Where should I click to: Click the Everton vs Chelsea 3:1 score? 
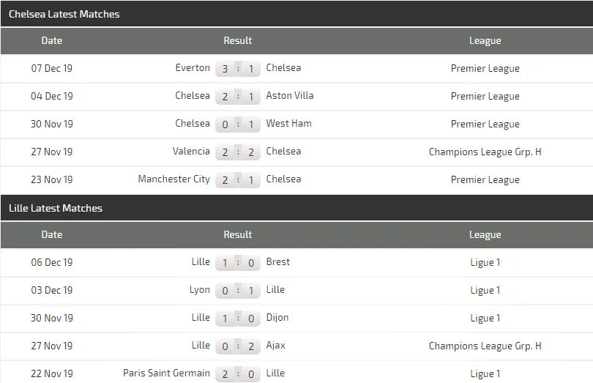click(x=238, y=69)
